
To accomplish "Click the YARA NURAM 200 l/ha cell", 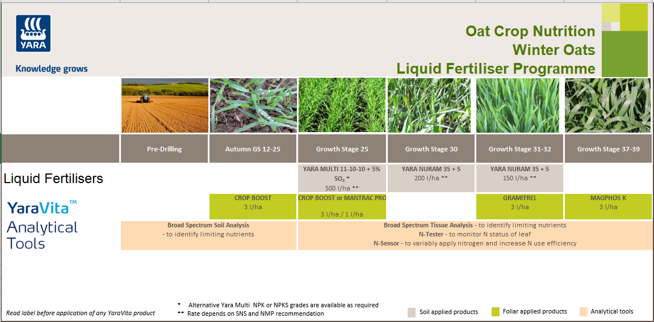I will (x=431, y=178).
